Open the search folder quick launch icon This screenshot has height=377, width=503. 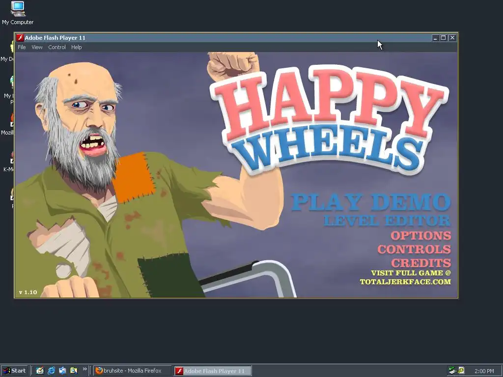pos(74,371)
